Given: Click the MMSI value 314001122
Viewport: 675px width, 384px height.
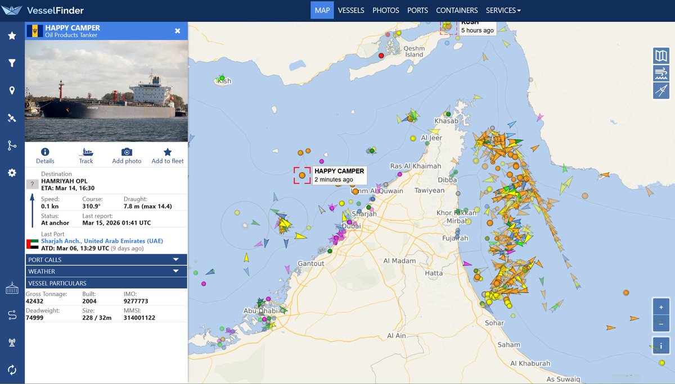Looking at the screenshot, I should [x=139, y=317].
